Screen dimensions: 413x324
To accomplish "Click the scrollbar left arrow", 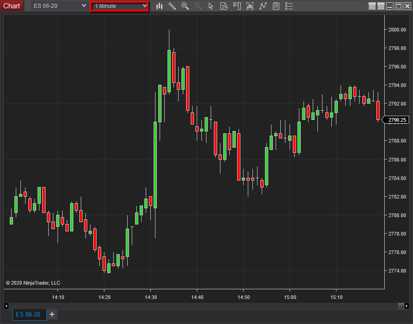I will [6, 306].
